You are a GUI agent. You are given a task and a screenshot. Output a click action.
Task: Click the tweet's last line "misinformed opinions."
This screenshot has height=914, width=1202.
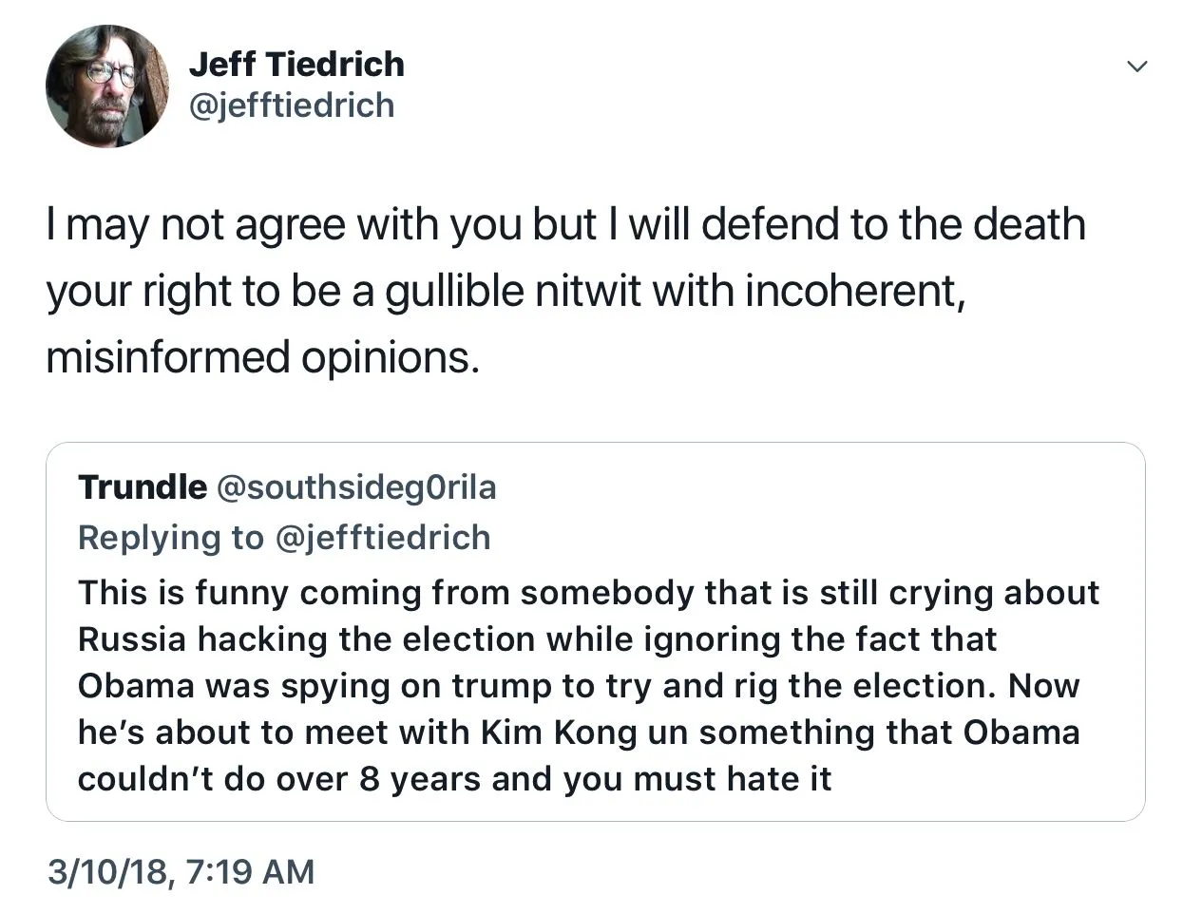262,357
